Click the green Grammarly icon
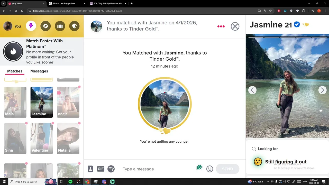 click(x=199, y=167)
